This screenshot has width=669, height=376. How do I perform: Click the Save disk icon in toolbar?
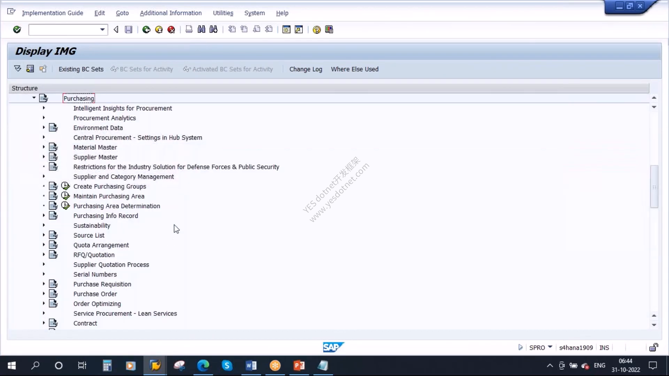click(x=129, y=30)
